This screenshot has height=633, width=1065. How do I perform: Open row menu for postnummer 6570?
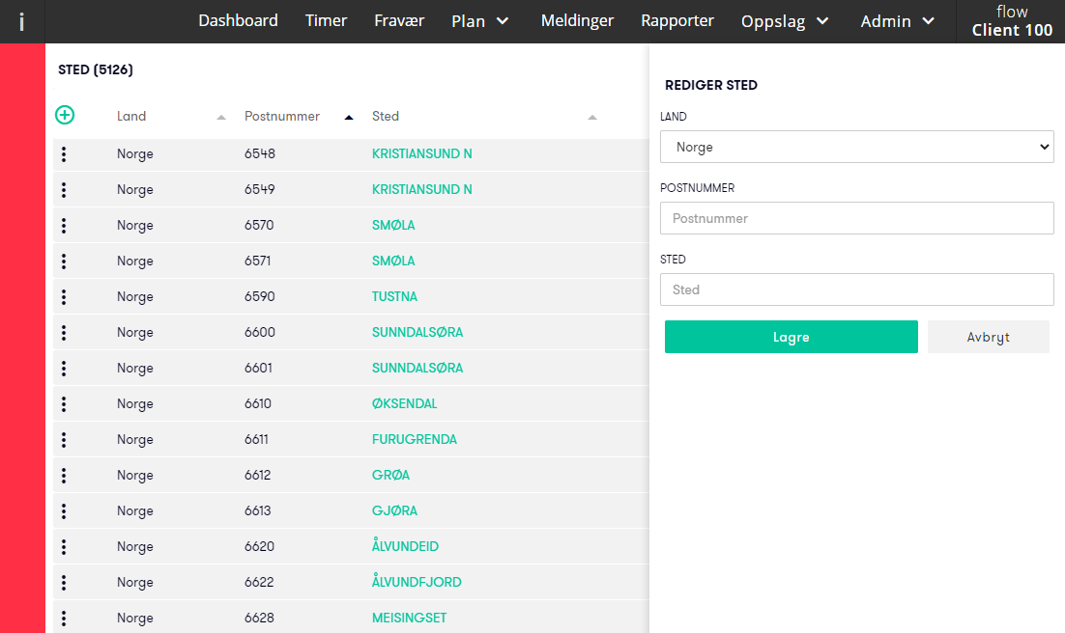coord(64,225)
